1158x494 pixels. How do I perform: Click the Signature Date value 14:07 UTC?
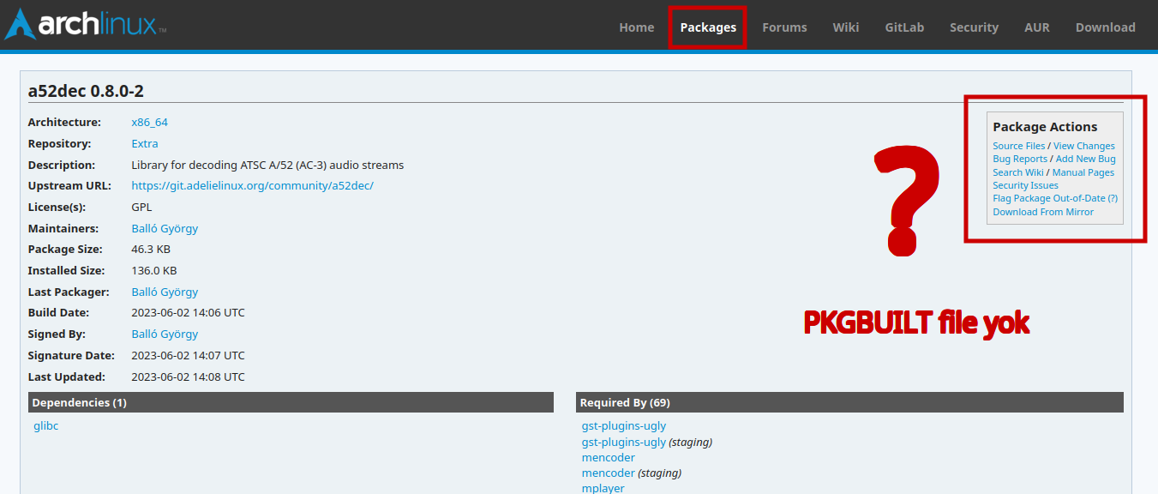point(188,355)
